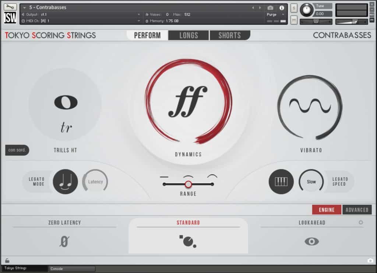This screenshot has height=273, width=377.
Task: Open the ADVANCED tab
Action: (x=357, y=210)
